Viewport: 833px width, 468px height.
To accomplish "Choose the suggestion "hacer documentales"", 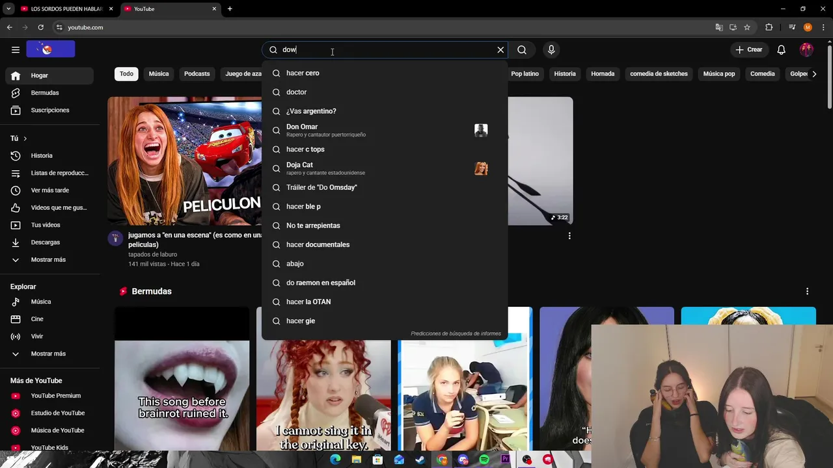I will pyautogui.click(x=385, y=244).
